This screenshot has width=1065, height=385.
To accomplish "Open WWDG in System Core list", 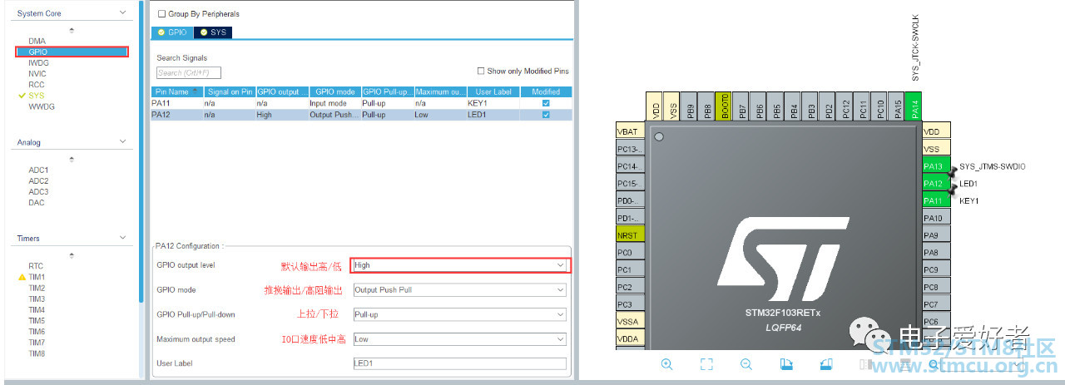I will 40,106.
